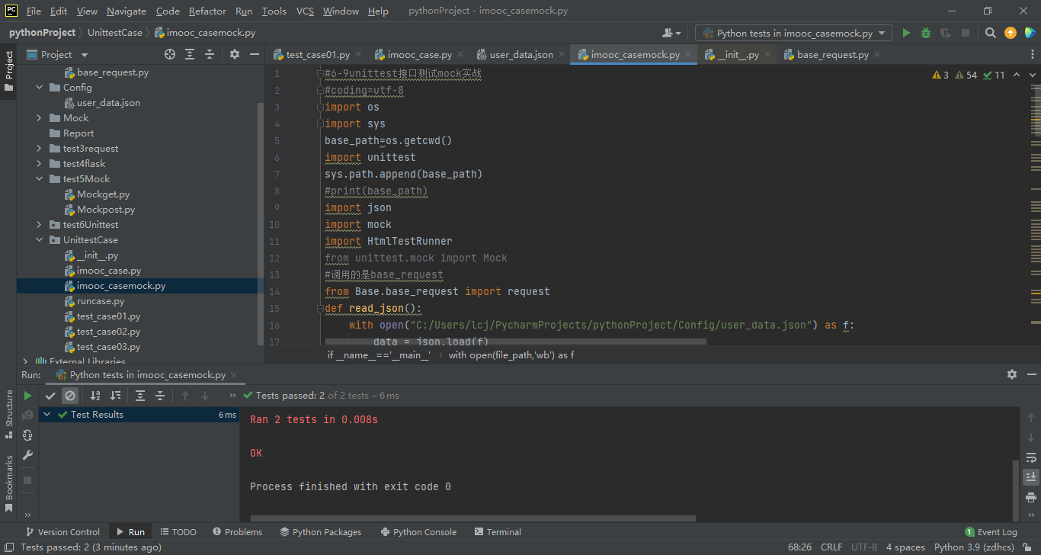Go to previous highlighted problem arrow
1041x555 pixels.
[x=1017, y=75]
